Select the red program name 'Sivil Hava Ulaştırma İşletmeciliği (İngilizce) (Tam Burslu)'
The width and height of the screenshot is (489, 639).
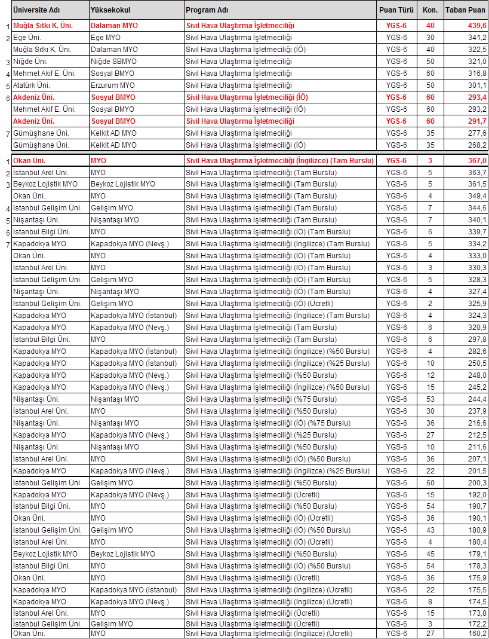tap(279, 161)
